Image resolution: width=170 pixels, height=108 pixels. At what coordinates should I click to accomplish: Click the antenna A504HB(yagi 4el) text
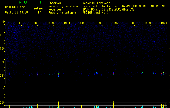[x=95, y=13]
